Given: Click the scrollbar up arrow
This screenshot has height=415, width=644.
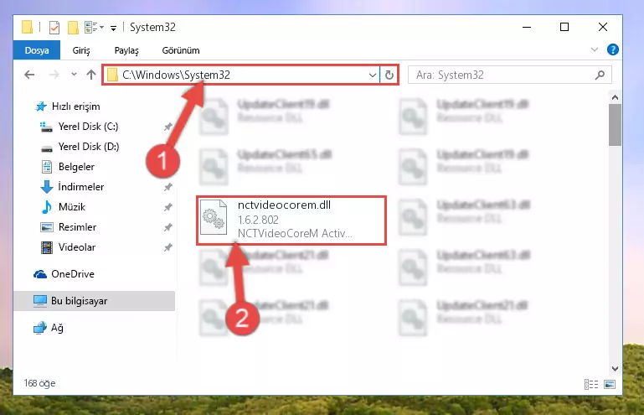Looking at the screenshot, I should [x=615, y=97].
